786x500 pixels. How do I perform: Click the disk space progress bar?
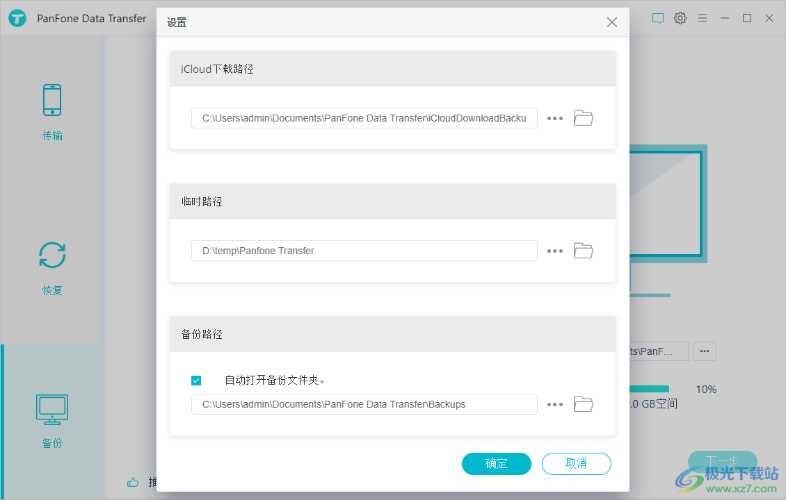[649, 389]
